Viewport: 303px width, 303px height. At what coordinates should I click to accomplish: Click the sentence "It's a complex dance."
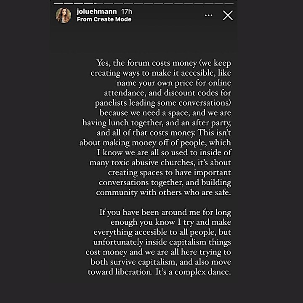pos(193,272)
